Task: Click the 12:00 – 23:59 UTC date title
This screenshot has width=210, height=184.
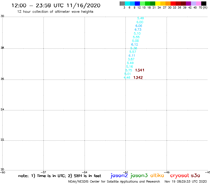Action: (x=56, y=6)
